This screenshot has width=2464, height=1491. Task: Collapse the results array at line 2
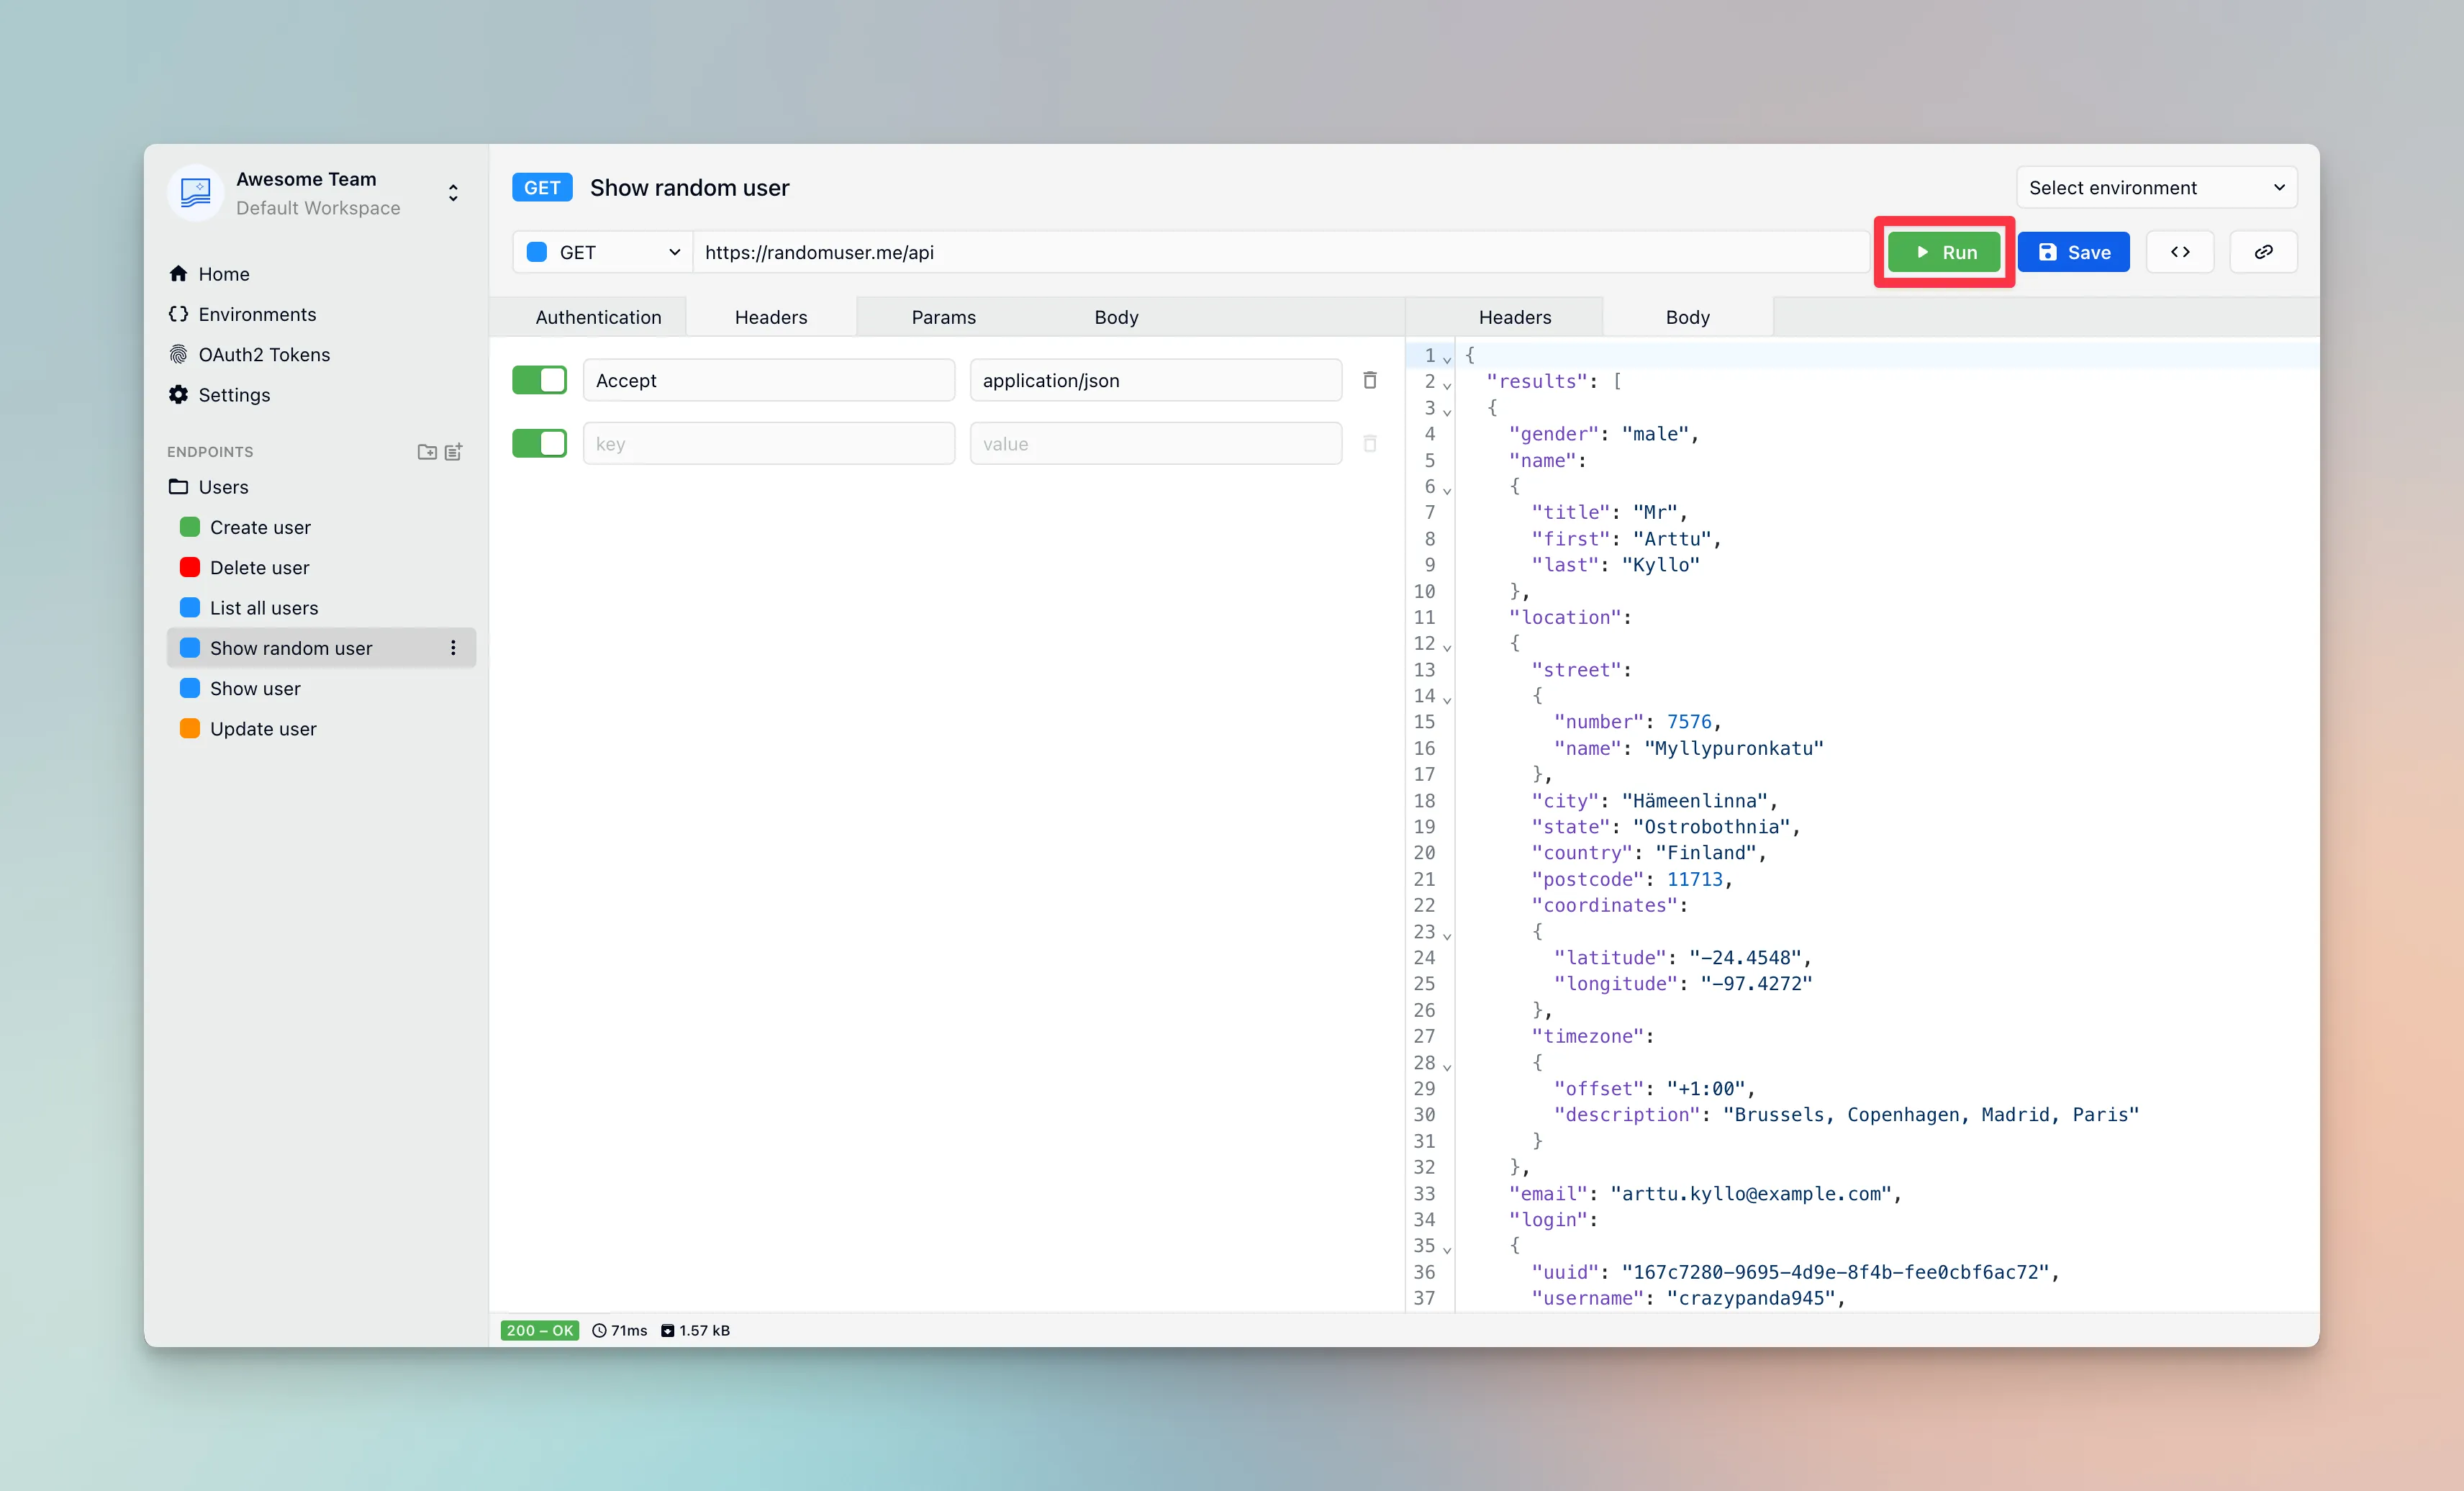tap(1447, 384)
